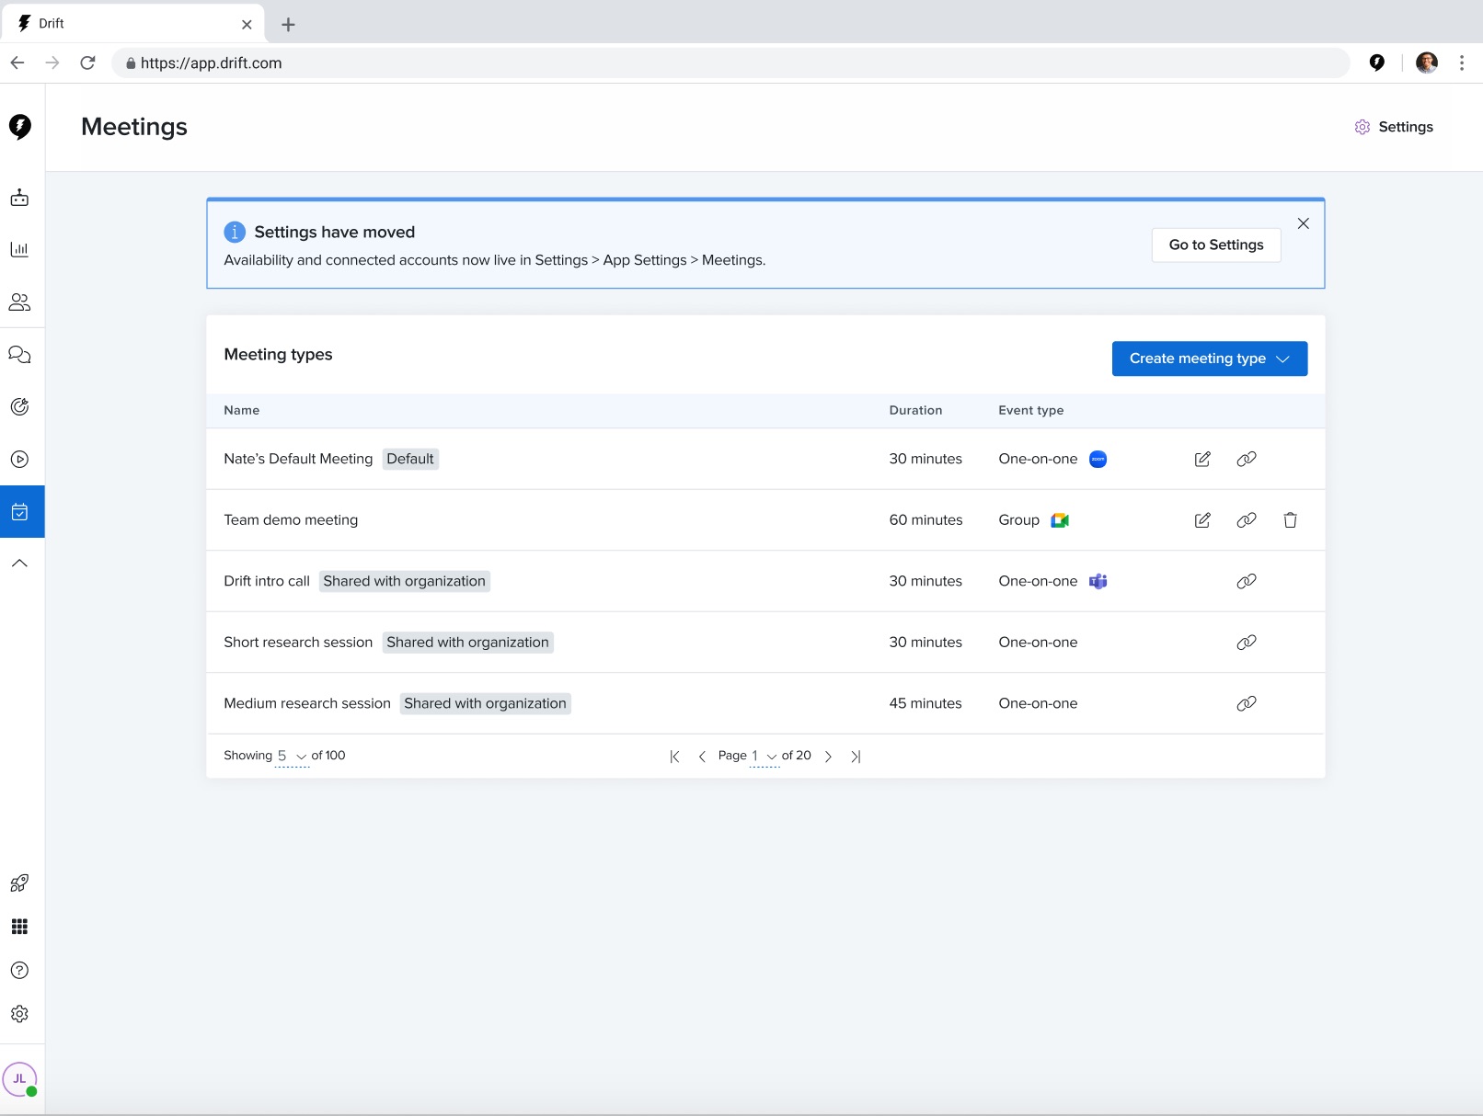Open the apps grid sidebar icon

click(19, 927)
